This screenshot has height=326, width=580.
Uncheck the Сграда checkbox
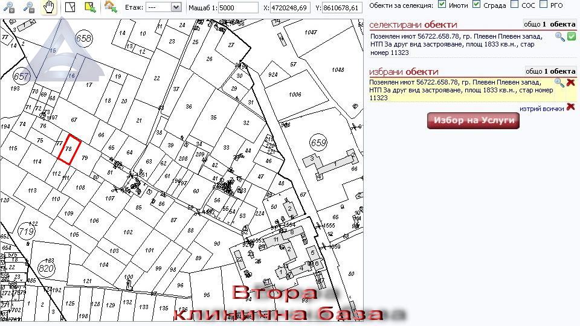pyautogui.click(x=477, y=5)
